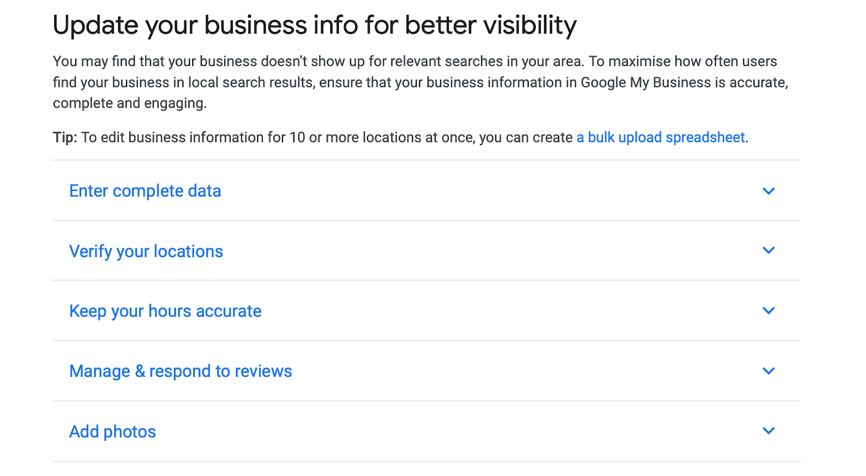Click the Update your business info page heading
The height and width of the screenshot is (476, 866).
click(x=314, y=25)
